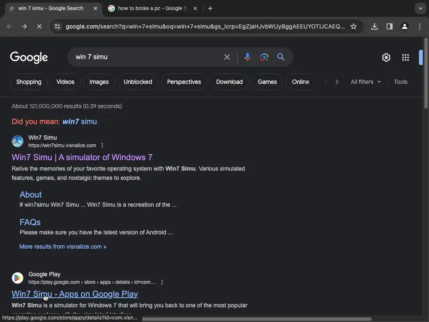Screen dimensions: 429x322
Task: Stop loading the page
Action: point(39,26)
